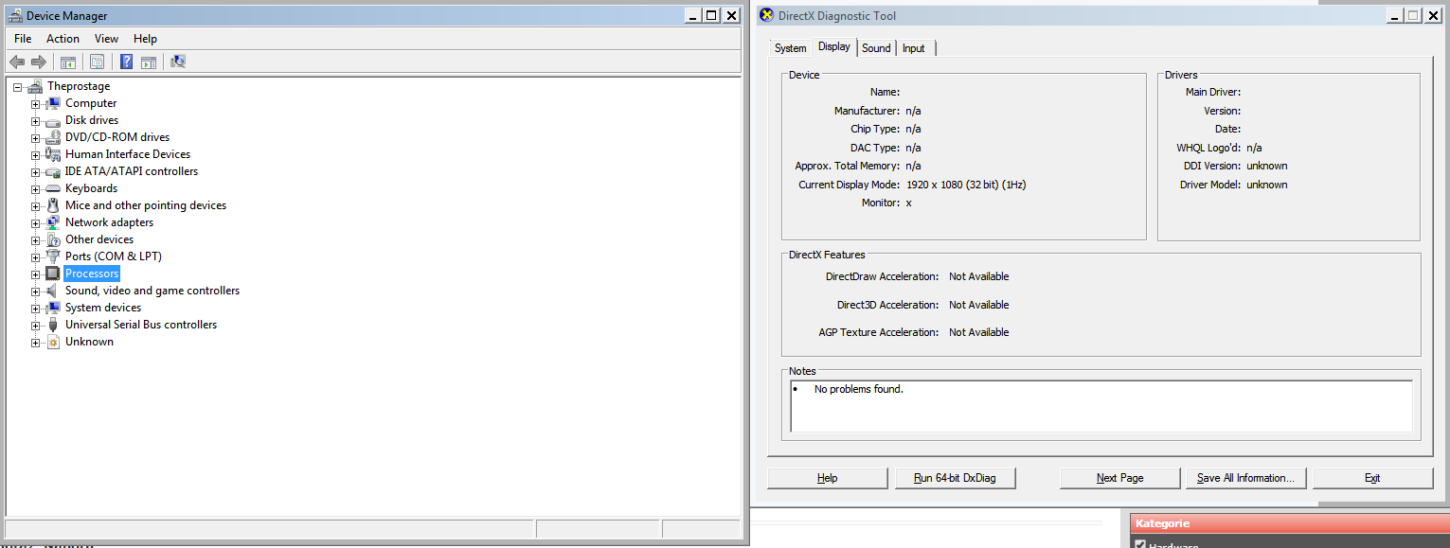Switch to the System tab in DxDiag
This screenshot has height=548, width=1450.
790,48
